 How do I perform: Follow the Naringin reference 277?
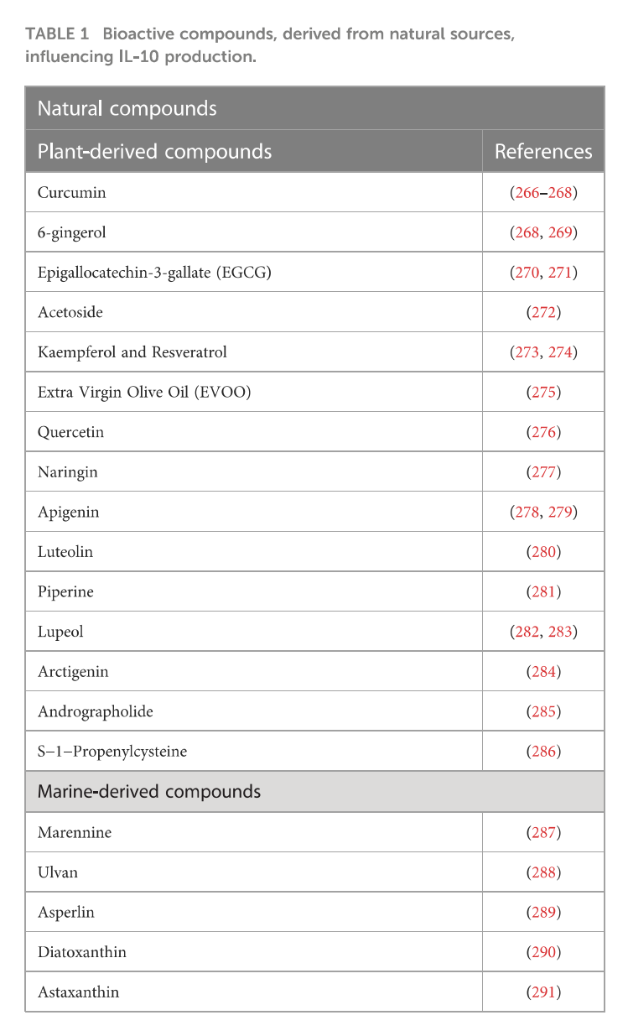(x=543, y=472)
